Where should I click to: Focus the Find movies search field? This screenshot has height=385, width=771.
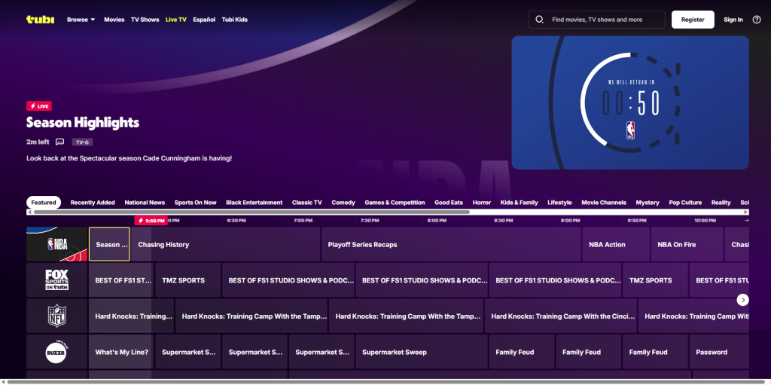click(x=596, y=20)
